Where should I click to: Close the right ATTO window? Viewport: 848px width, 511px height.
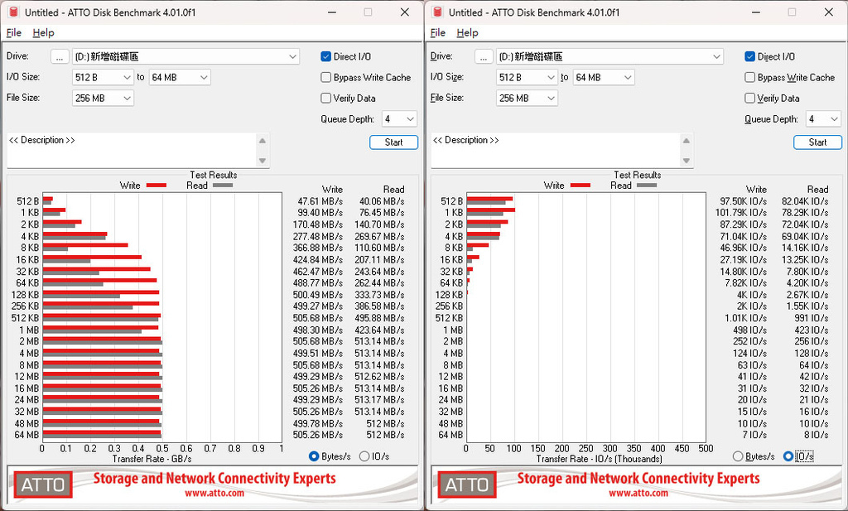(x=828, y=12)
